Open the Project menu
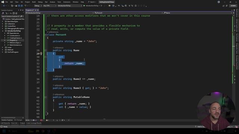 [x=27, y=2]
